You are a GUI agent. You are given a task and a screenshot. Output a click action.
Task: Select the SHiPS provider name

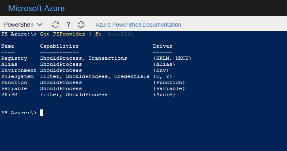[9, 94]
